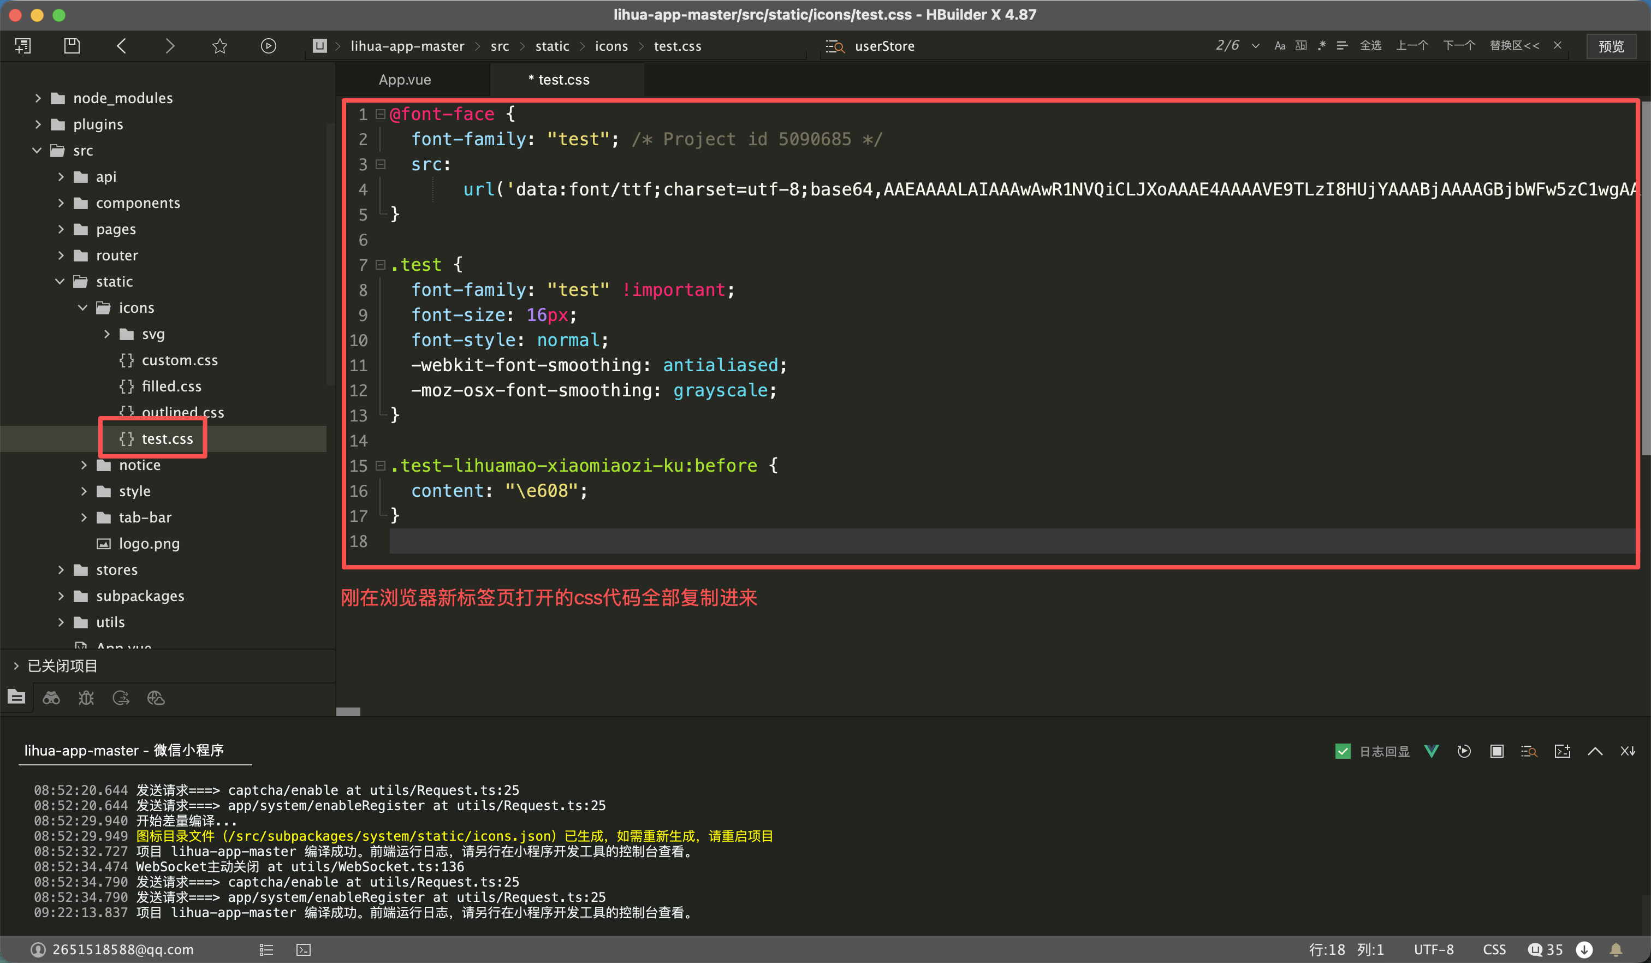Collapse the icons folder
1651x963 pixels.
point(82,308)
